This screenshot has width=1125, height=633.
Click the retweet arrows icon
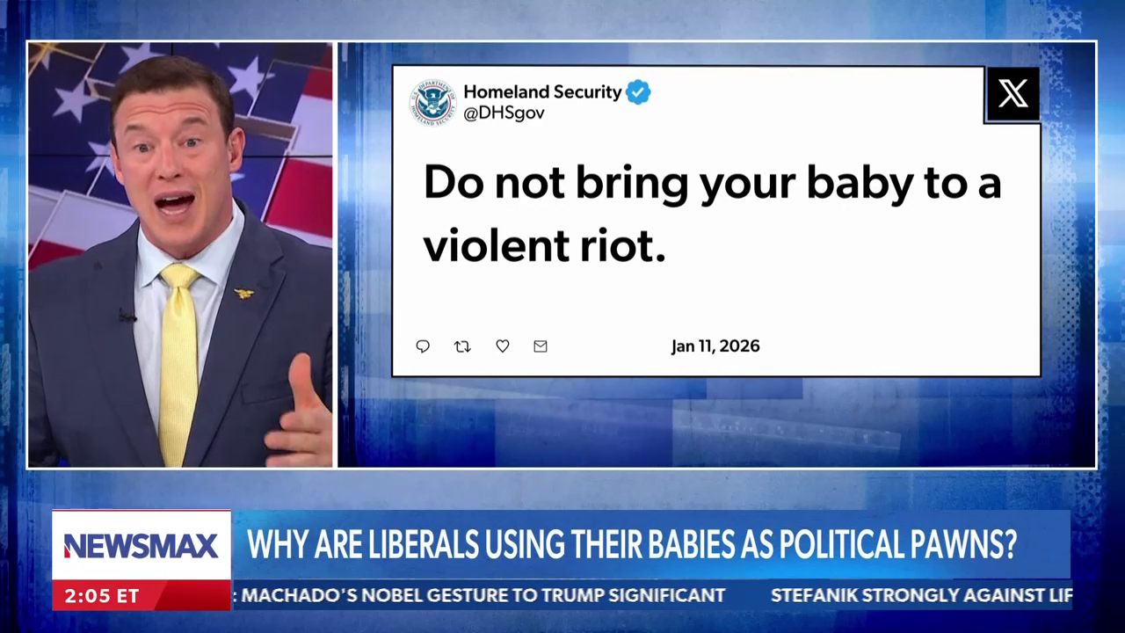462,346
